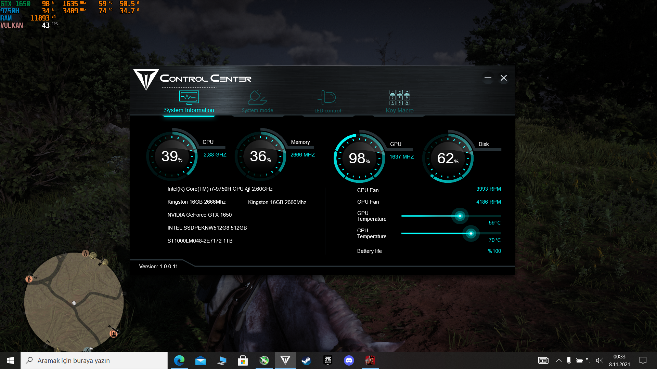The image size is (657, 369).
Task: Click the GPU usage gauge
Action: pyautogui.click(x=359, y=158)
